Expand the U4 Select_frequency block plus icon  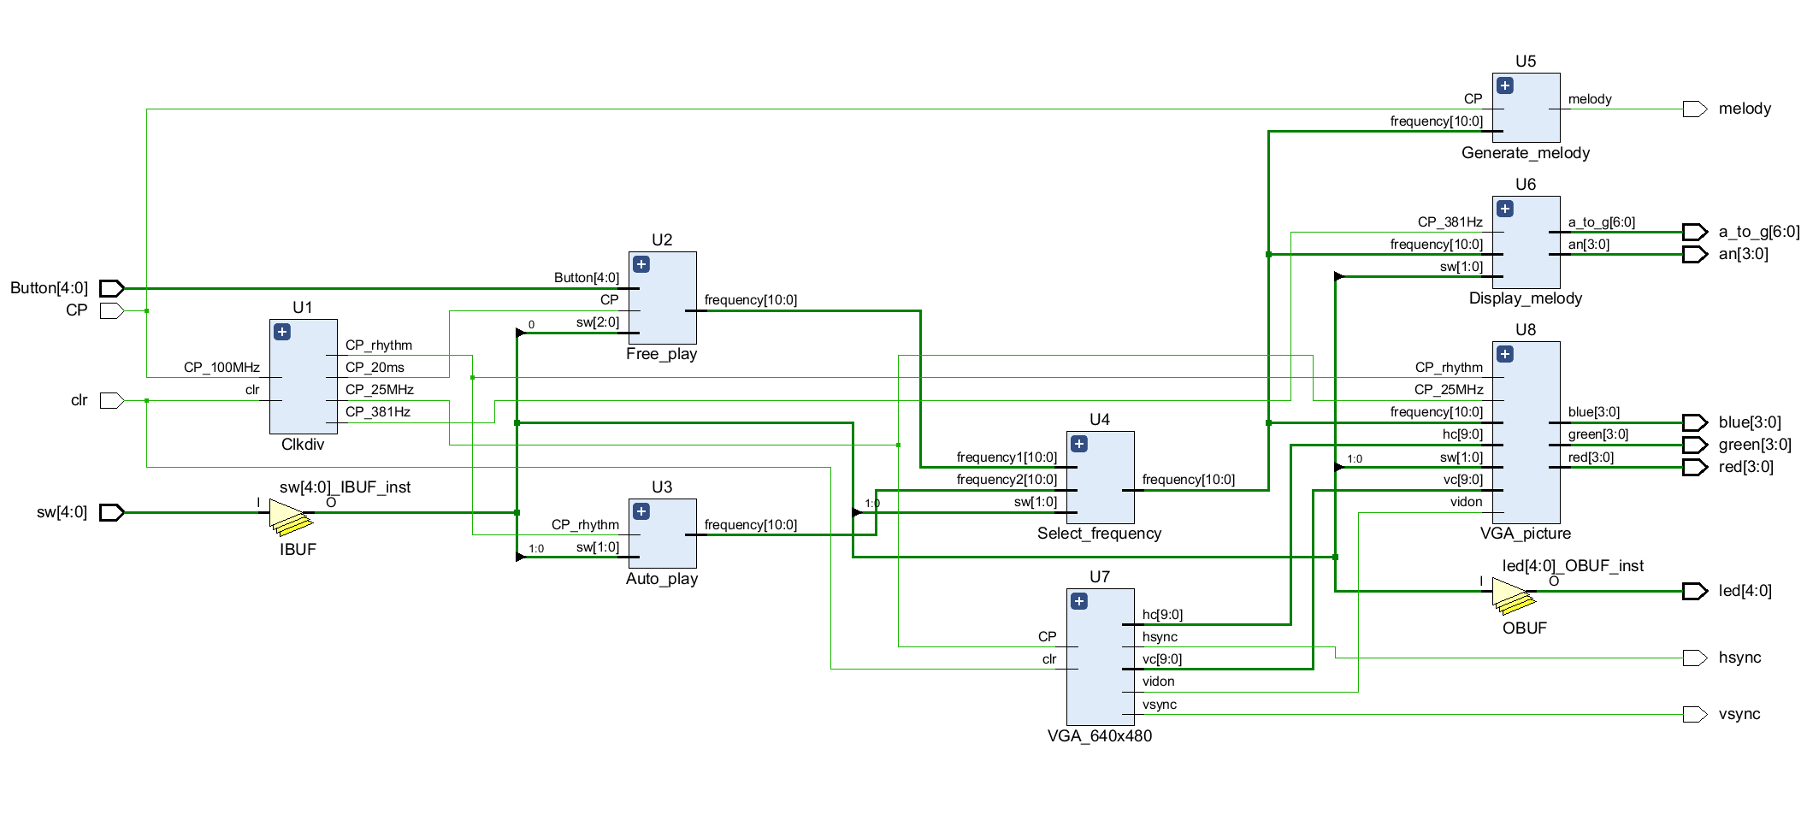[x=1078, y=444]
